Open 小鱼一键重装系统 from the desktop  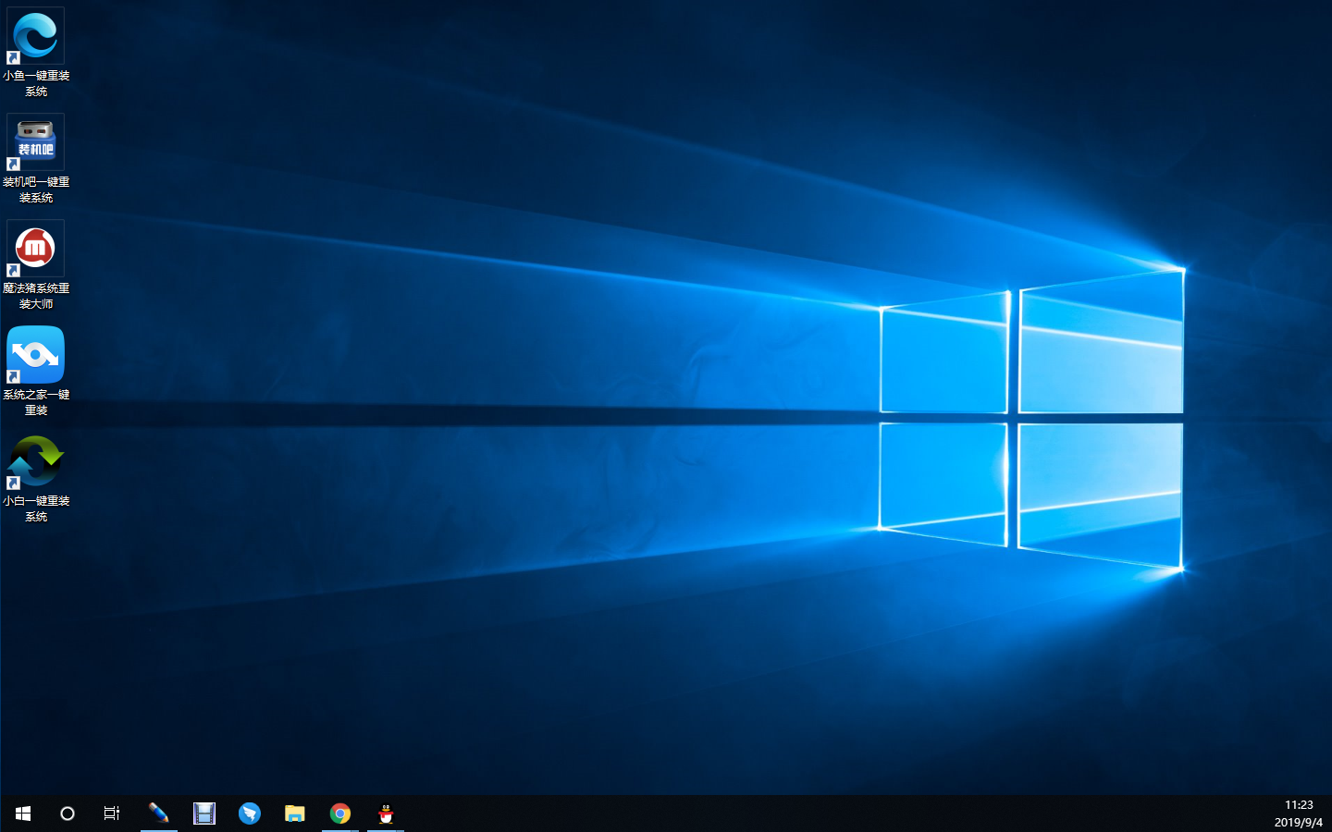[x=35, y=35]
